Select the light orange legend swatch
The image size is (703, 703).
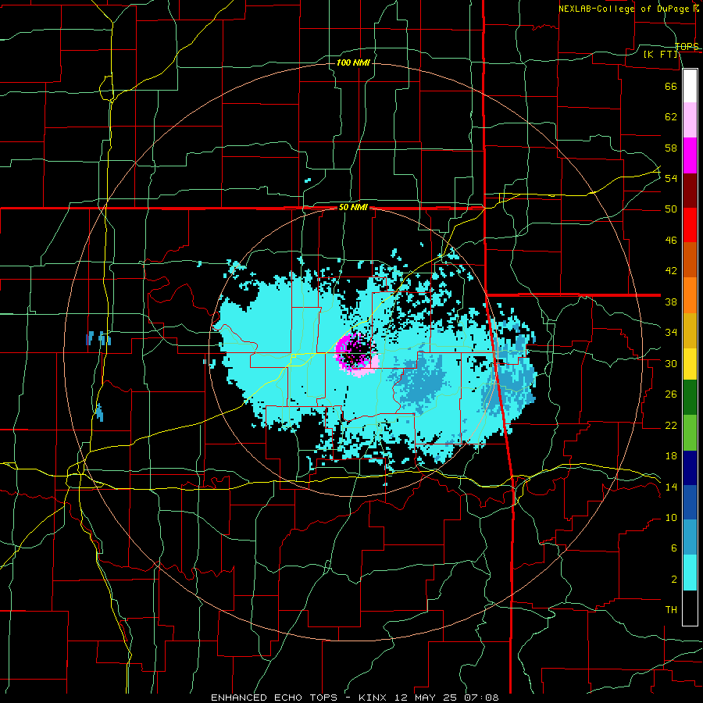click(690, 294)
